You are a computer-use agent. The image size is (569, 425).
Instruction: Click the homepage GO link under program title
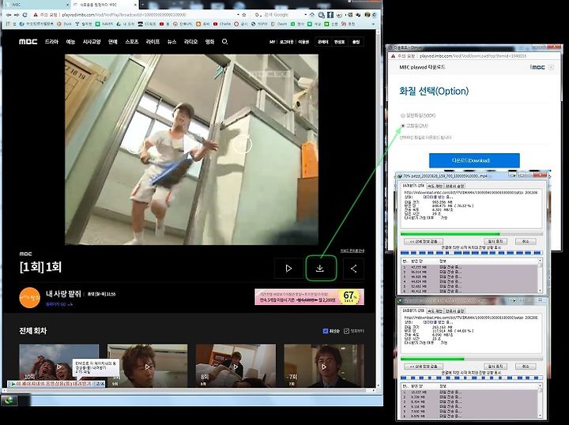tap(58, 304)
